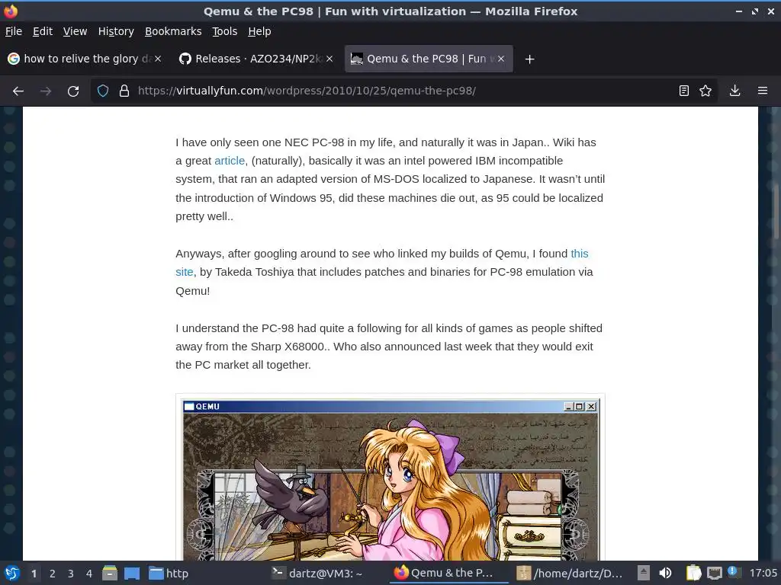This screenshot has height=585, width=781.
Task: Open the File menu
Action: click(14, 31)
